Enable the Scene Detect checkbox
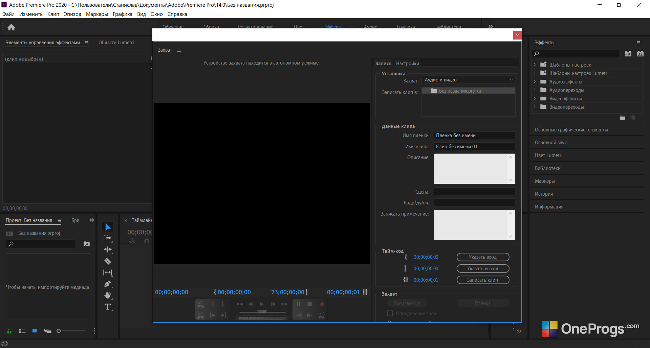 click(390, 314)
